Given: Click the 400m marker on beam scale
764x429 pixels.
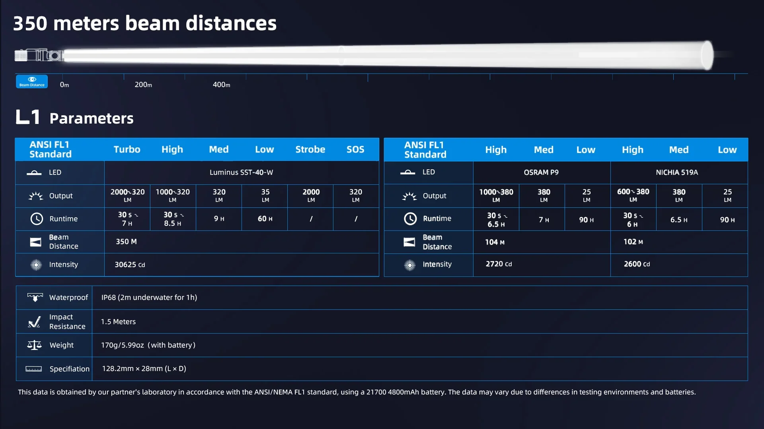Looking at the screenshot, I should pos(221,85).
